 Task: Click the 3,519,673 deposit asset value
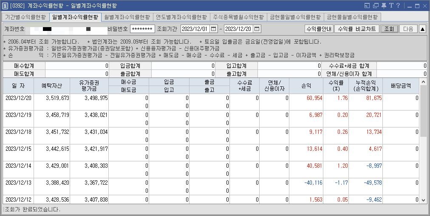click(x=58, y=98)
